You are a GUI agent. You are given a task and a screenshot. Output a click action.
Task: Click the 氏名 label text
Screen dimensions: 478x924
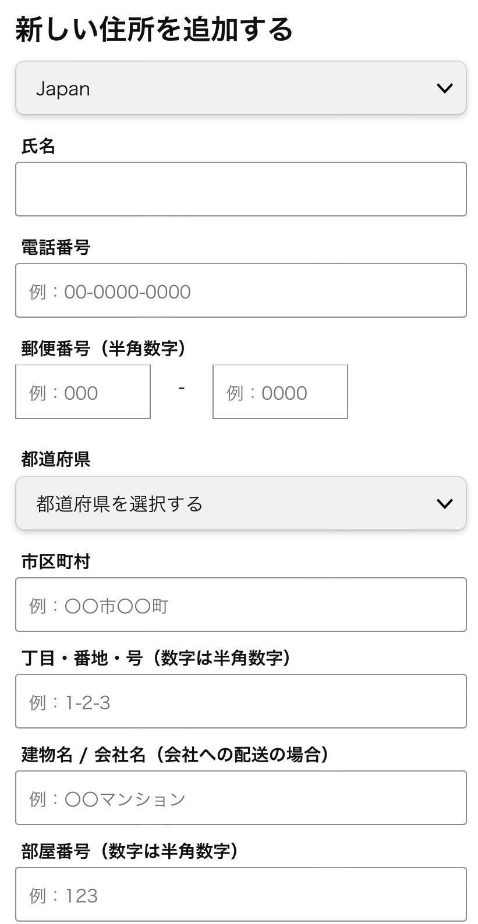coord(38,146)
